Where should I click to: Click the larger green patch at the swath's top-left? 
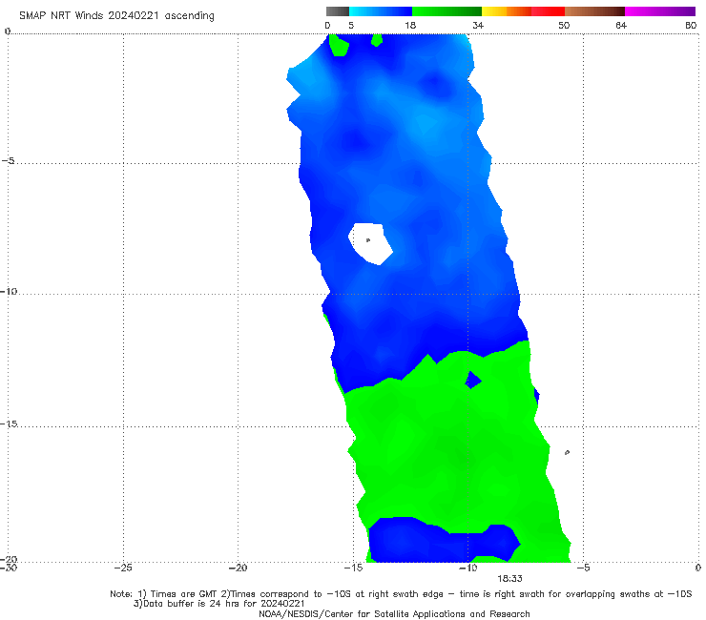(x=339, y=45)
